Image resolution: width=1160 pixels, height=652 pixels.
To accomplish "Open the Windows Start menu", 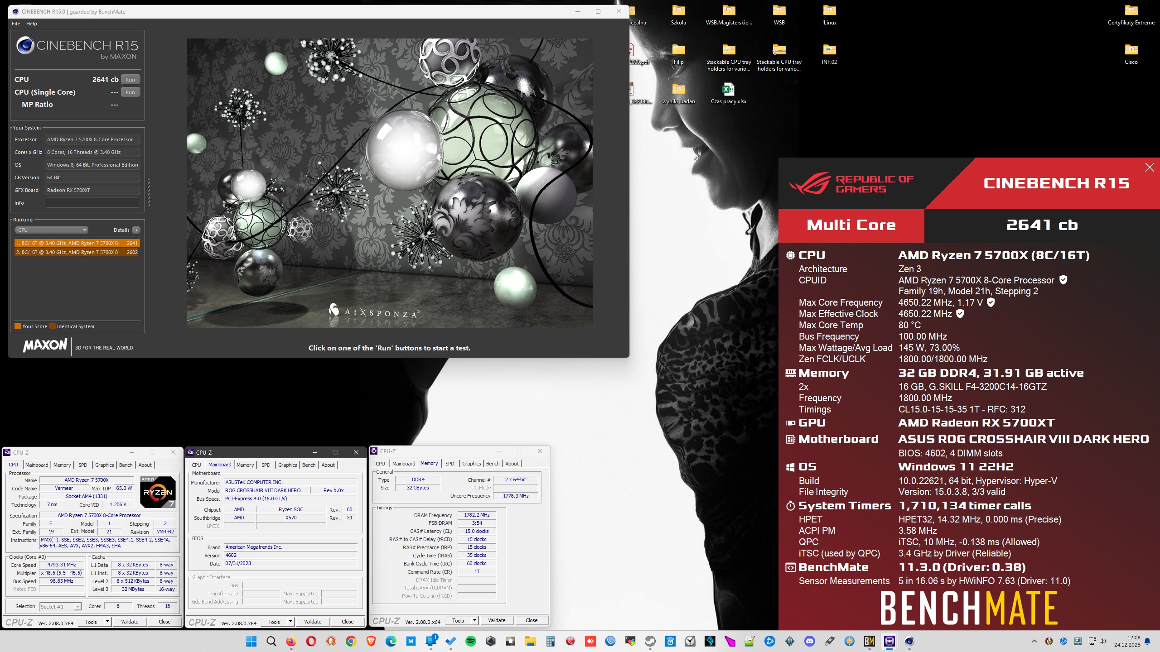I will [251, 641].
